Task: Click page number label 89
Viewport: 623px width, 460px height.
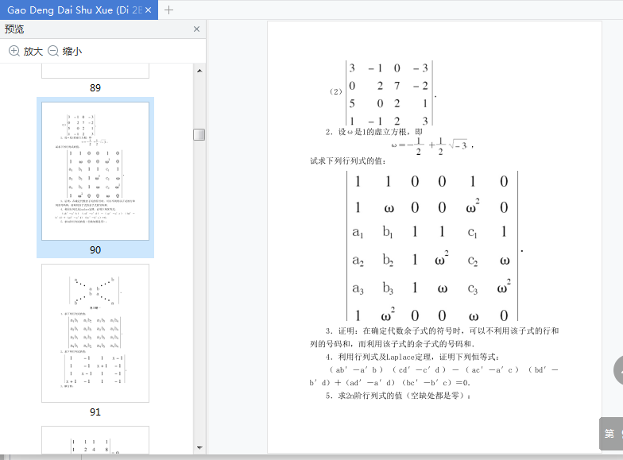Action: click(x=95, y=87)
